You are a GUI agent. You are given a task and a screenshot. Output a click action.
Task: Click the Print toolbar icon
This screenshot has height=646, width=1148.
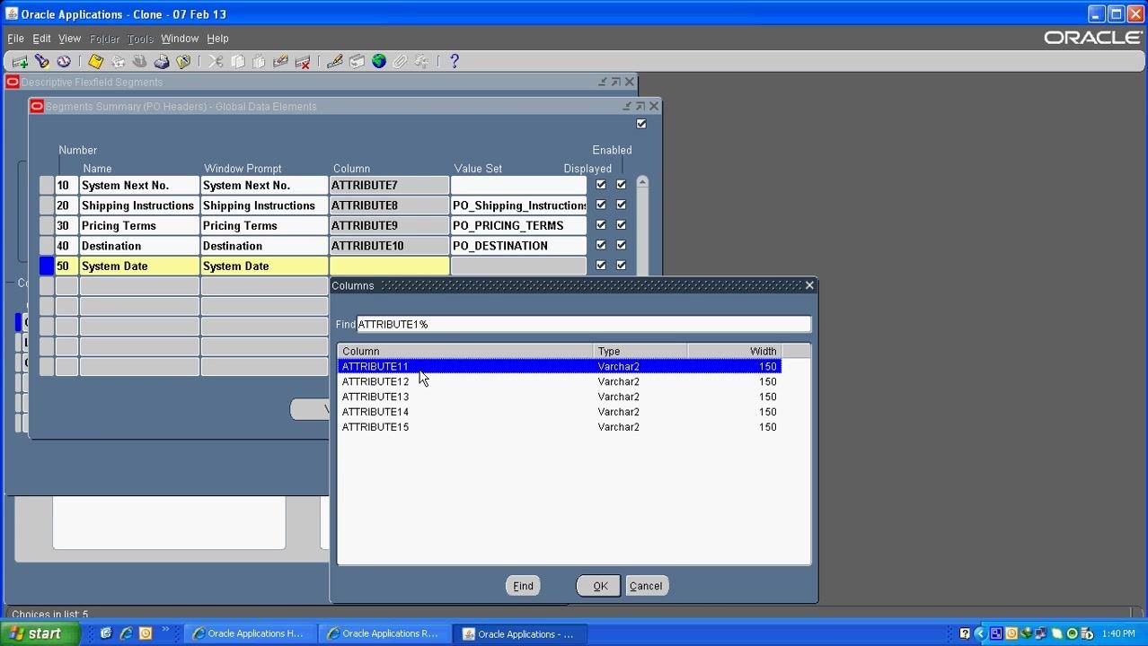162,62
